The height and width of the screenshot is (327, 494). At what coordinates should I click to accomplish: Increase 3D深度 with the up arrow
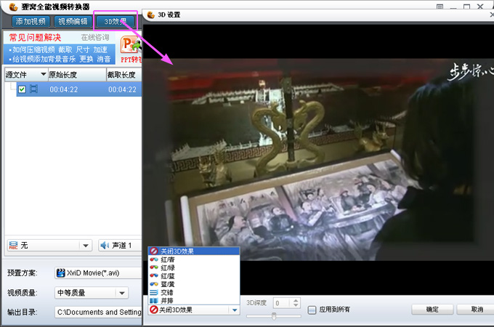(x=296, y=301)
